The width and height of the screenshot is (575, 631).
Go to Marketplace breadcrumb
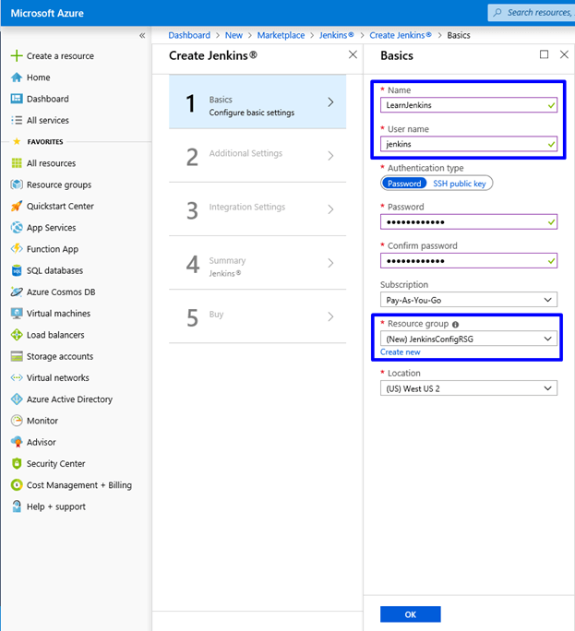281,35
